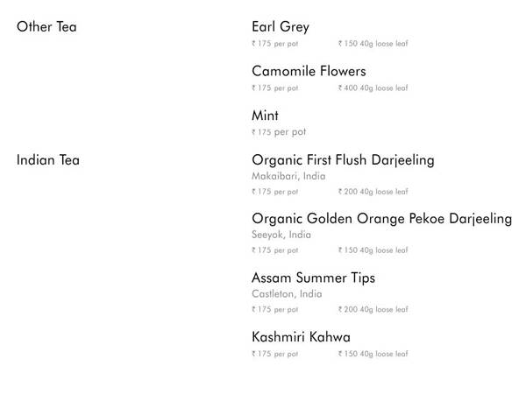
Task: Open the Earl Grey tea item
Action: (x=281, y=27)
